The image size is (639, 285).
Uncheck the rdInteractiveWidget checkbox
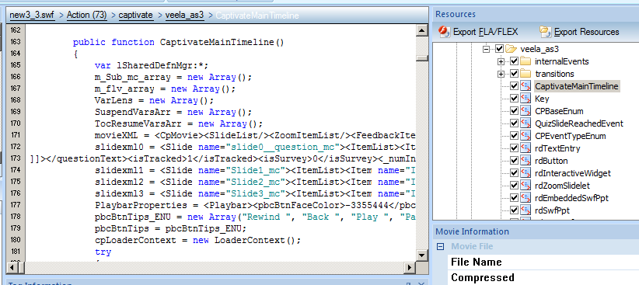pyautogui.click(x=514, y=173)
